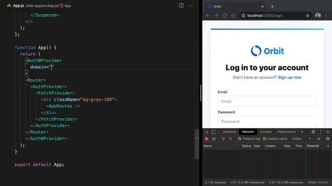This screenshot has width=332, height=186.
Task: Click the 'domain=' attribute line
Action: [42, 67]
